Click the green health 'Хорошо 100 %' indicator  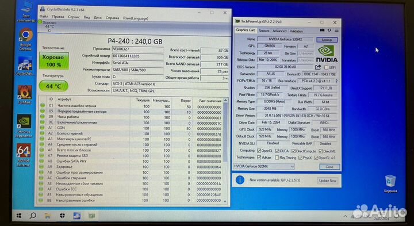tap(54, 61)
